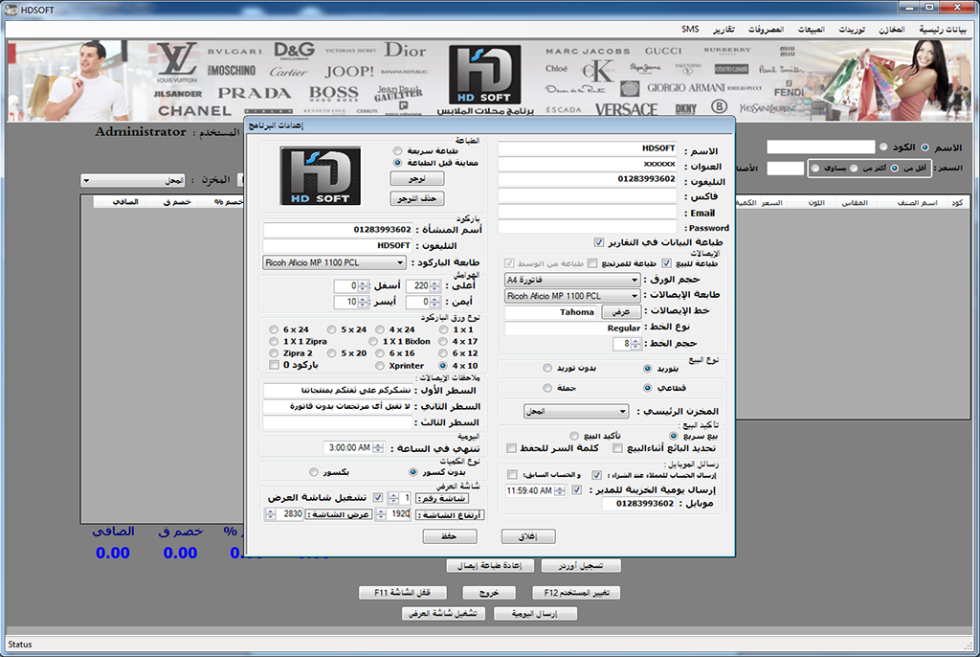Screen dimensions: 980x657
Task: Increase the أيسر left margin value
Action: (x=363, y=299)
